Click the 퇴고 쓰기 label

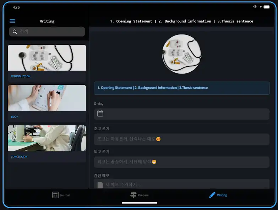pyautogui.click(x=102, y=151)
